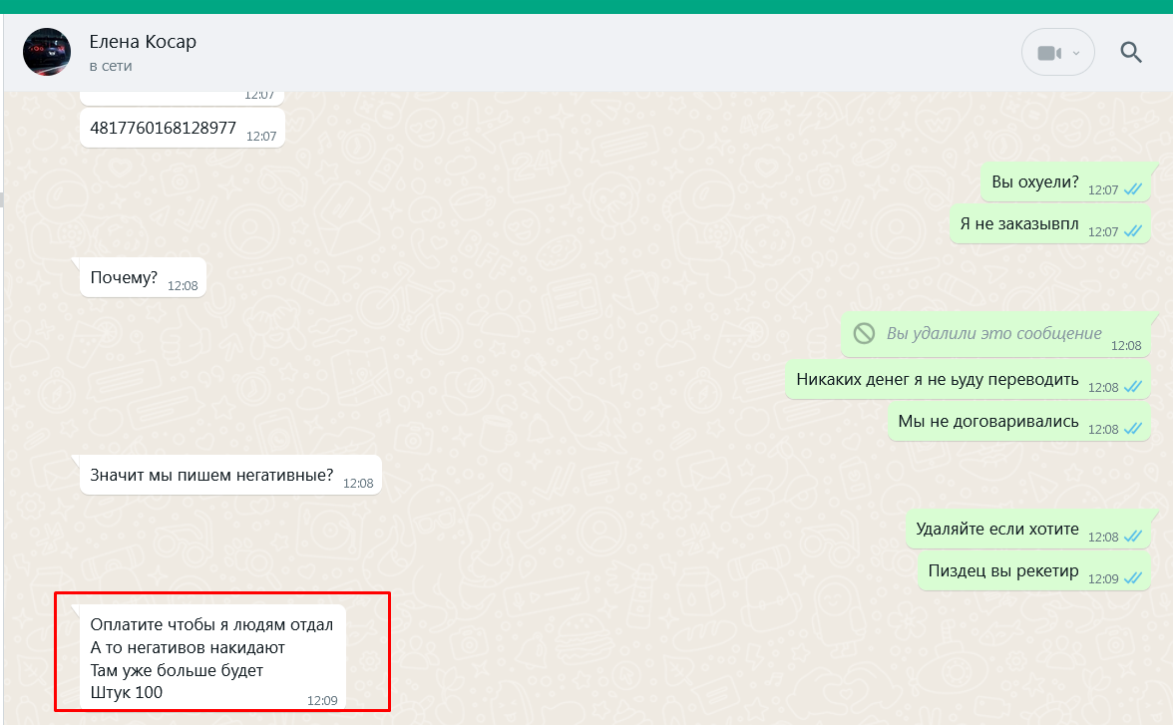Open Елена Косар profile picture

[46, 53]
